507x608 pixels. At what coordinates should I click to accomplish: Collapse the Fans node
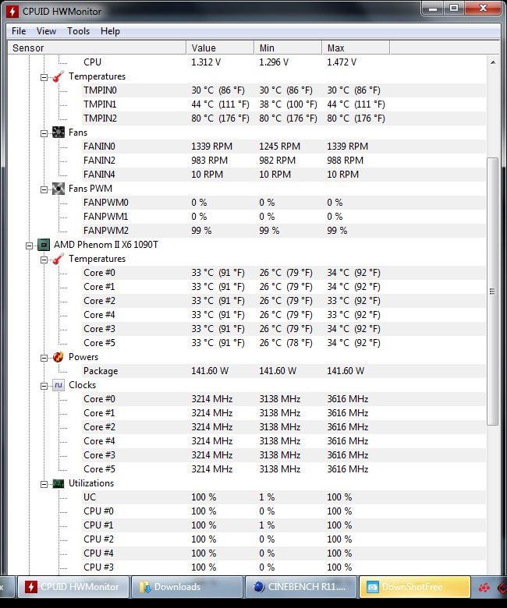pyautogui.click(x=44, y=134)
